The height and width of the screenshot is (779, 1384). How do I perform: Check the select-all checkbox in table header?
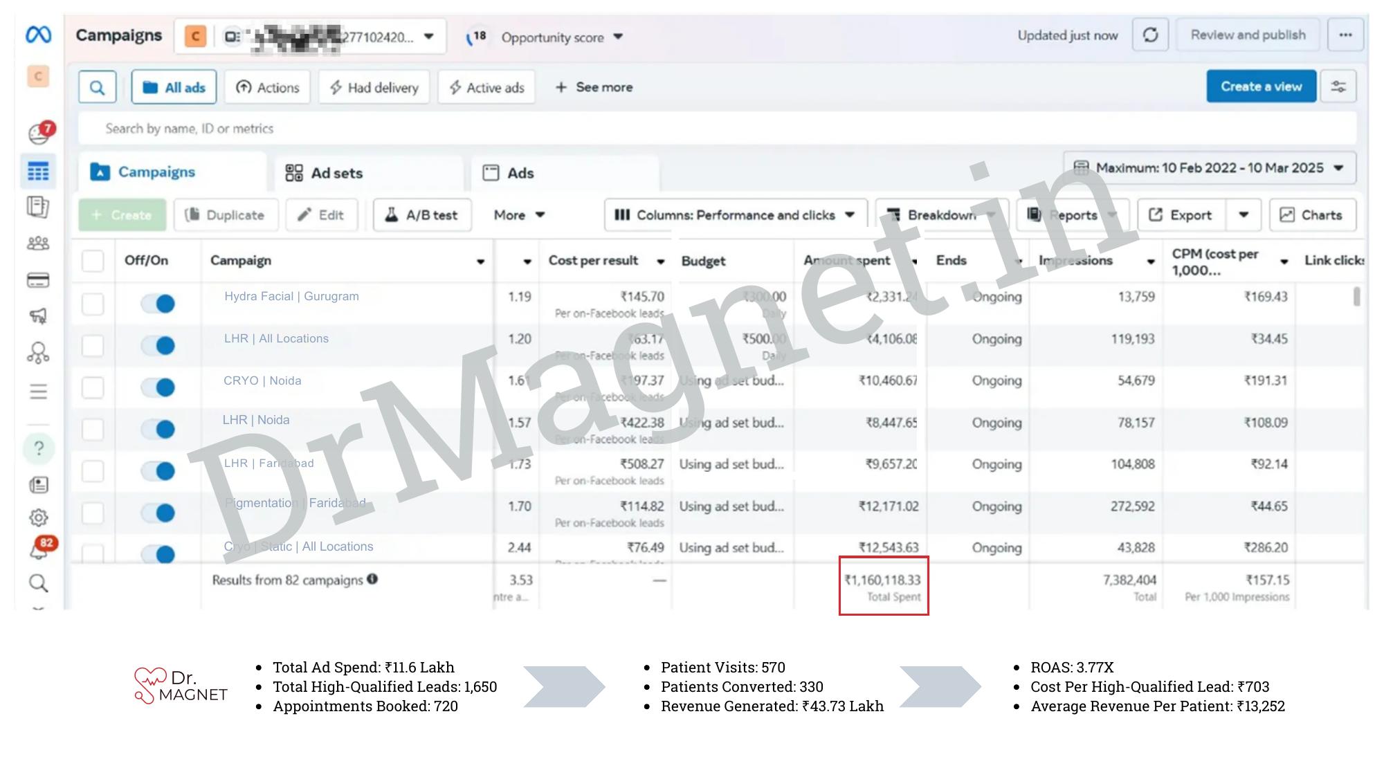[x=93, y=261]
